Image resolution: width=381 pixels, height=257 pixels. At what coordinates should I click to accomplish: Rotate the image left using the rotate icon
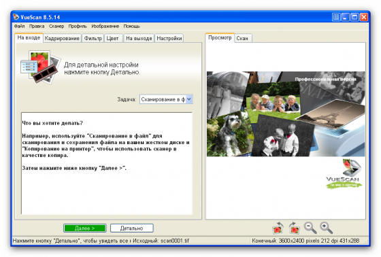coord(278,228)
